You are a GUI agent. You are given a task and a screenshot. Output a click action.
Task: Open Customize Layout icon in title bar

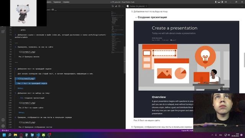[225, 2]
